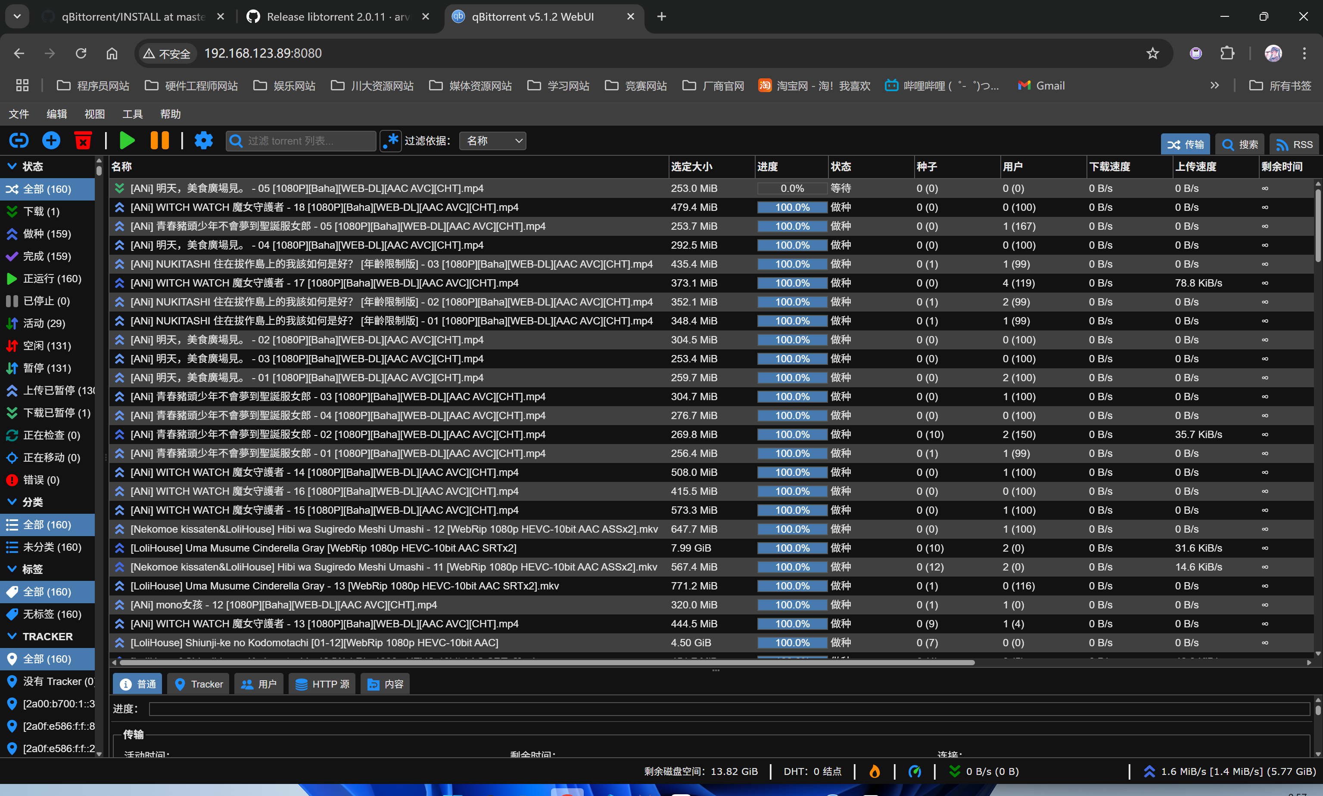Open the 工具 menu
This screenshot has width=1323, height=796.
(x=132, y=114)
